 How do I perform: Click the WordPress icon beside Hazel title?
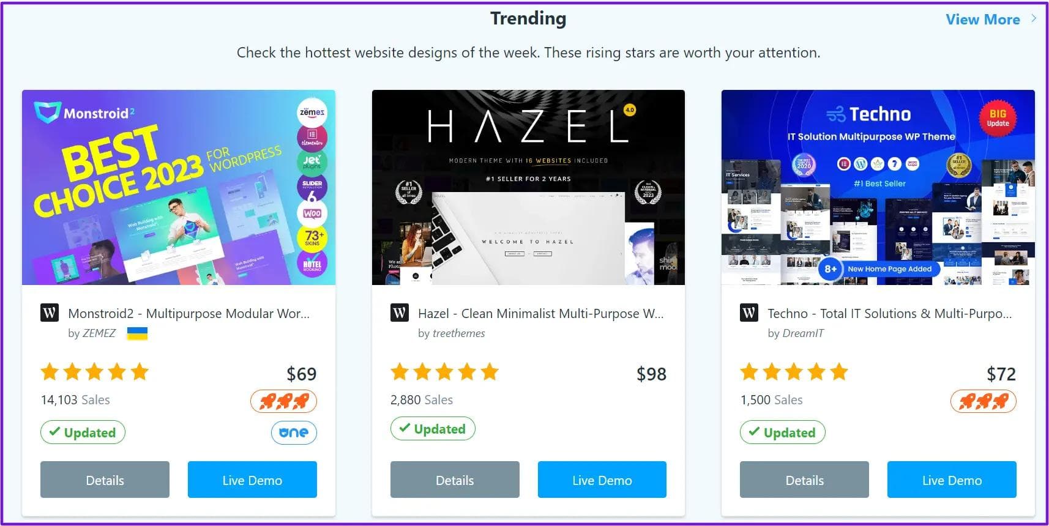click(400, 313)
